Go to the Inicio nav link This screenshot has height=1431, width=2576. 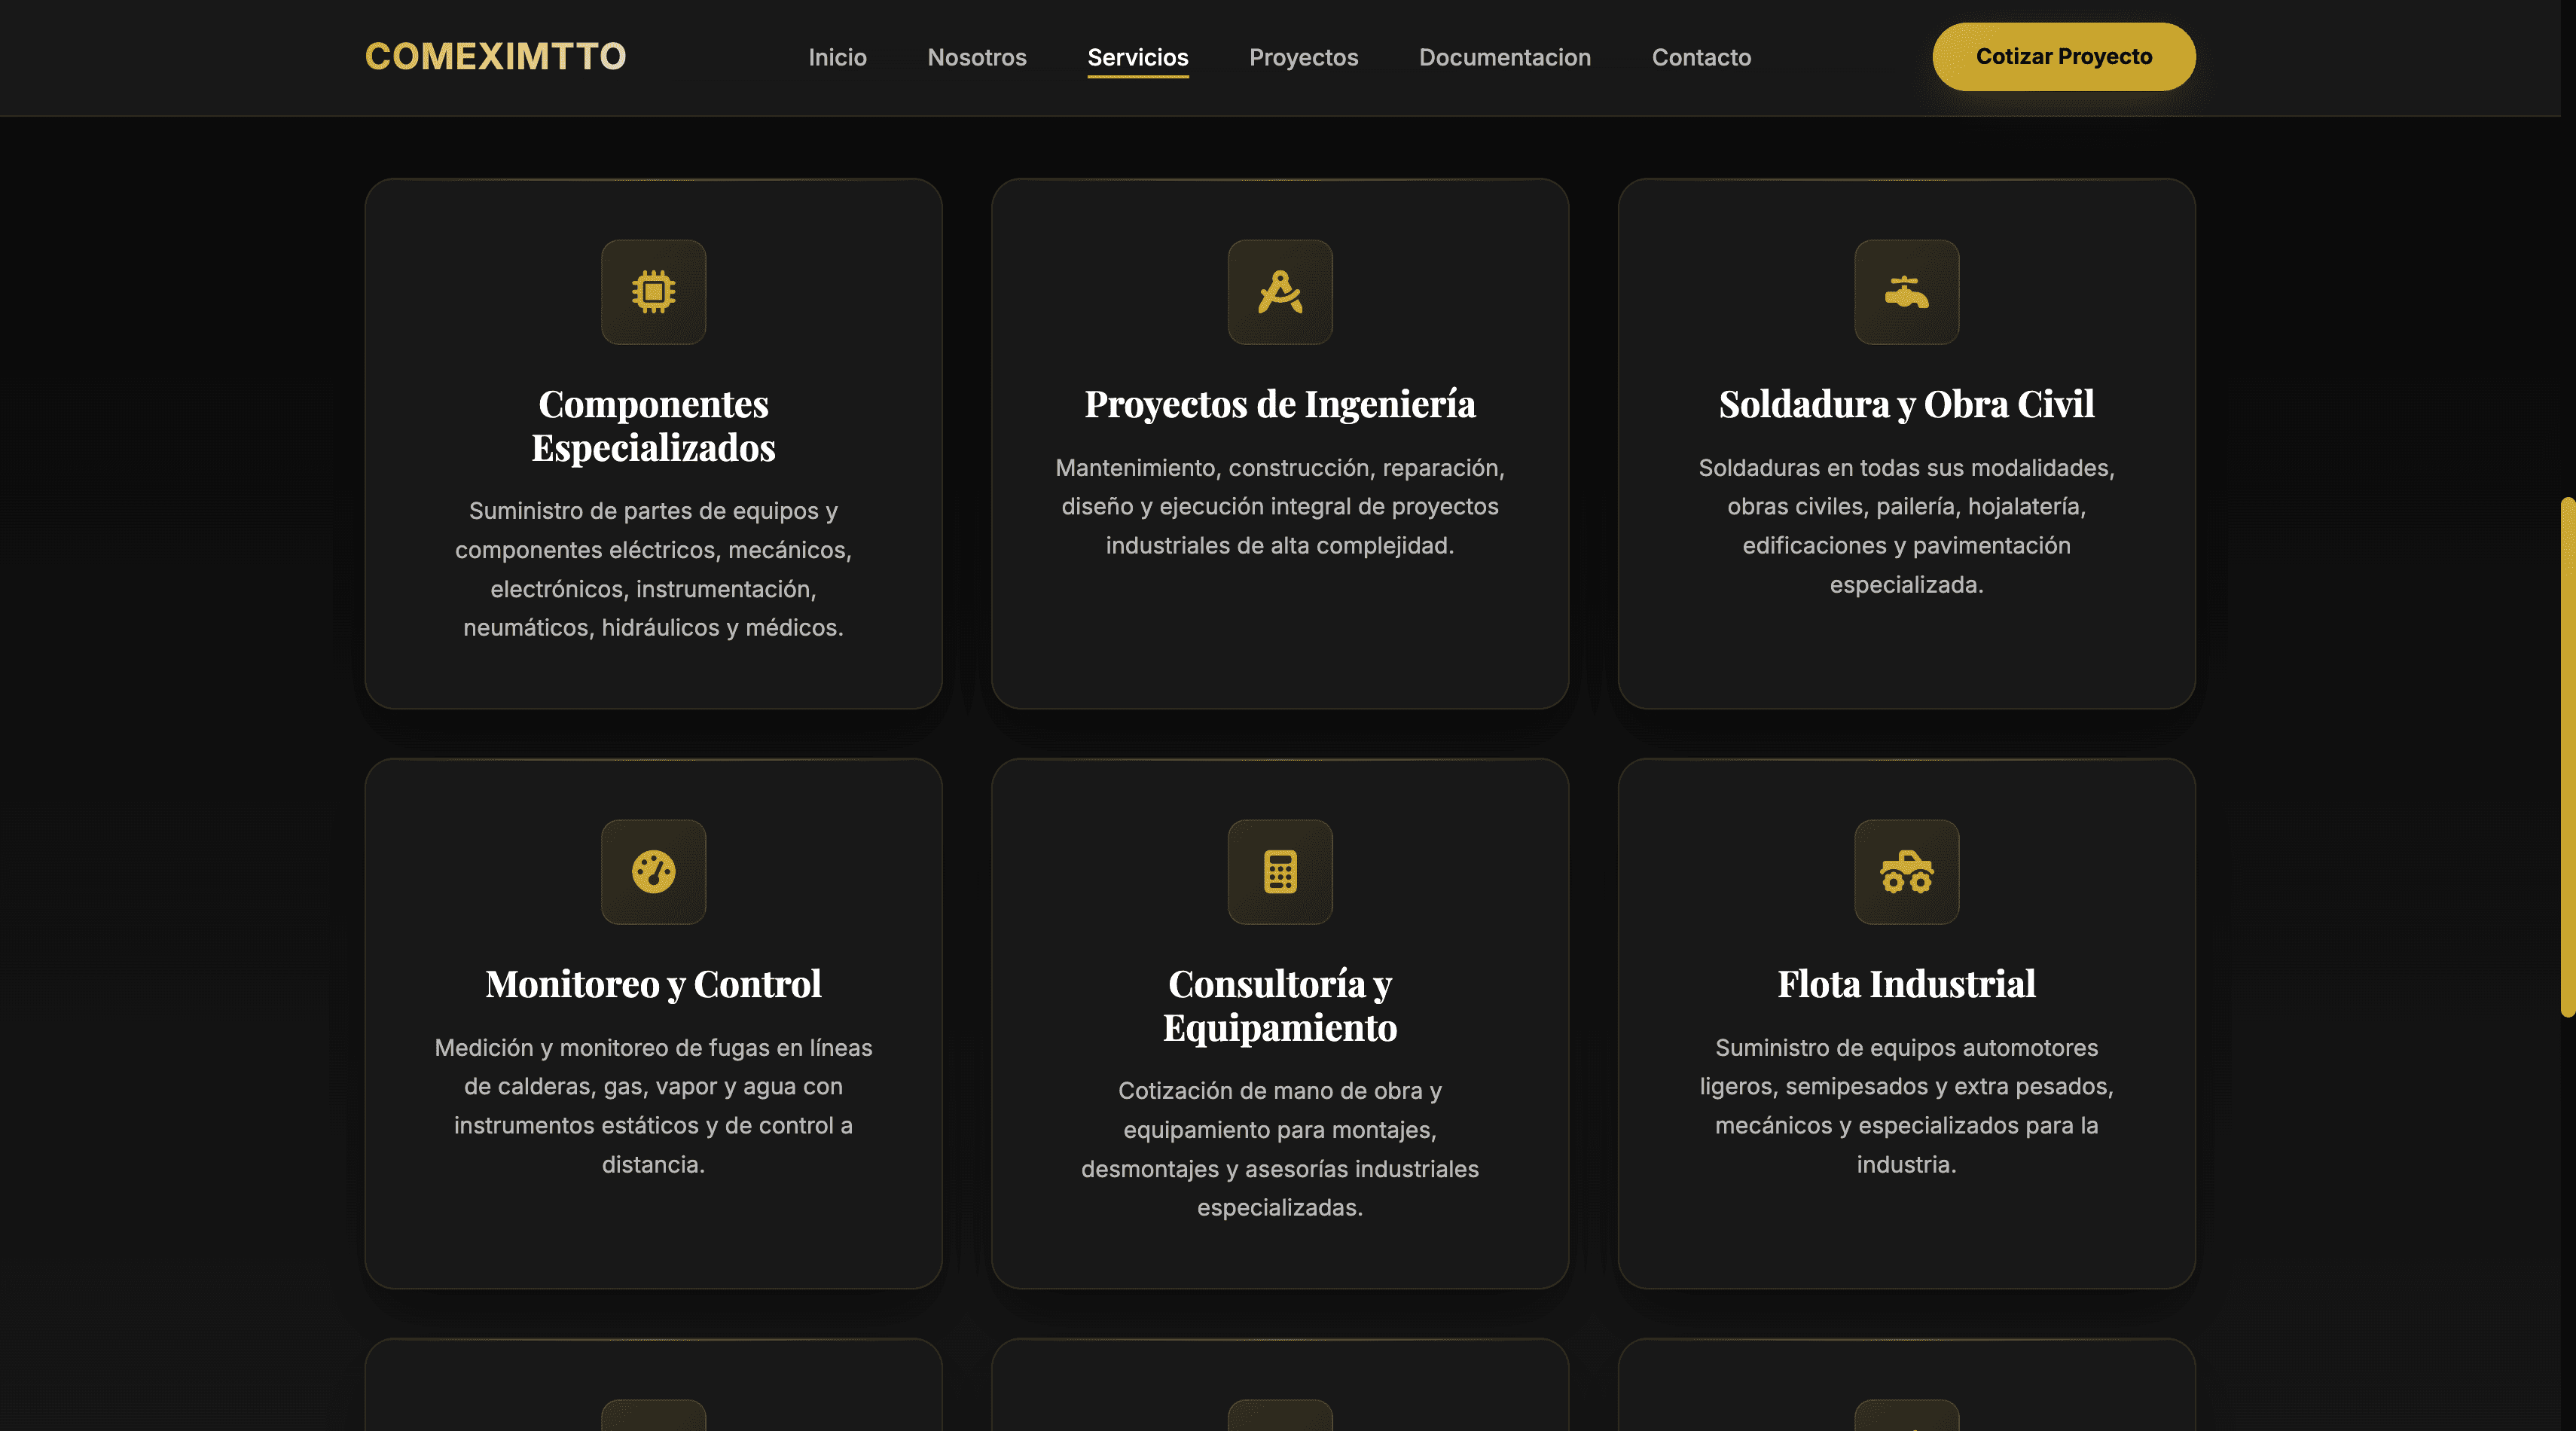pyautogui.click(x=837, y=57)
